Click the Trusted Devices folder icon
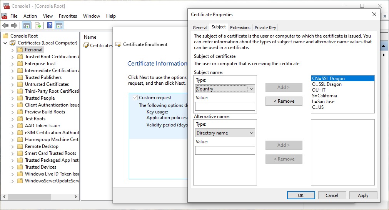 (x=20, y=167)
